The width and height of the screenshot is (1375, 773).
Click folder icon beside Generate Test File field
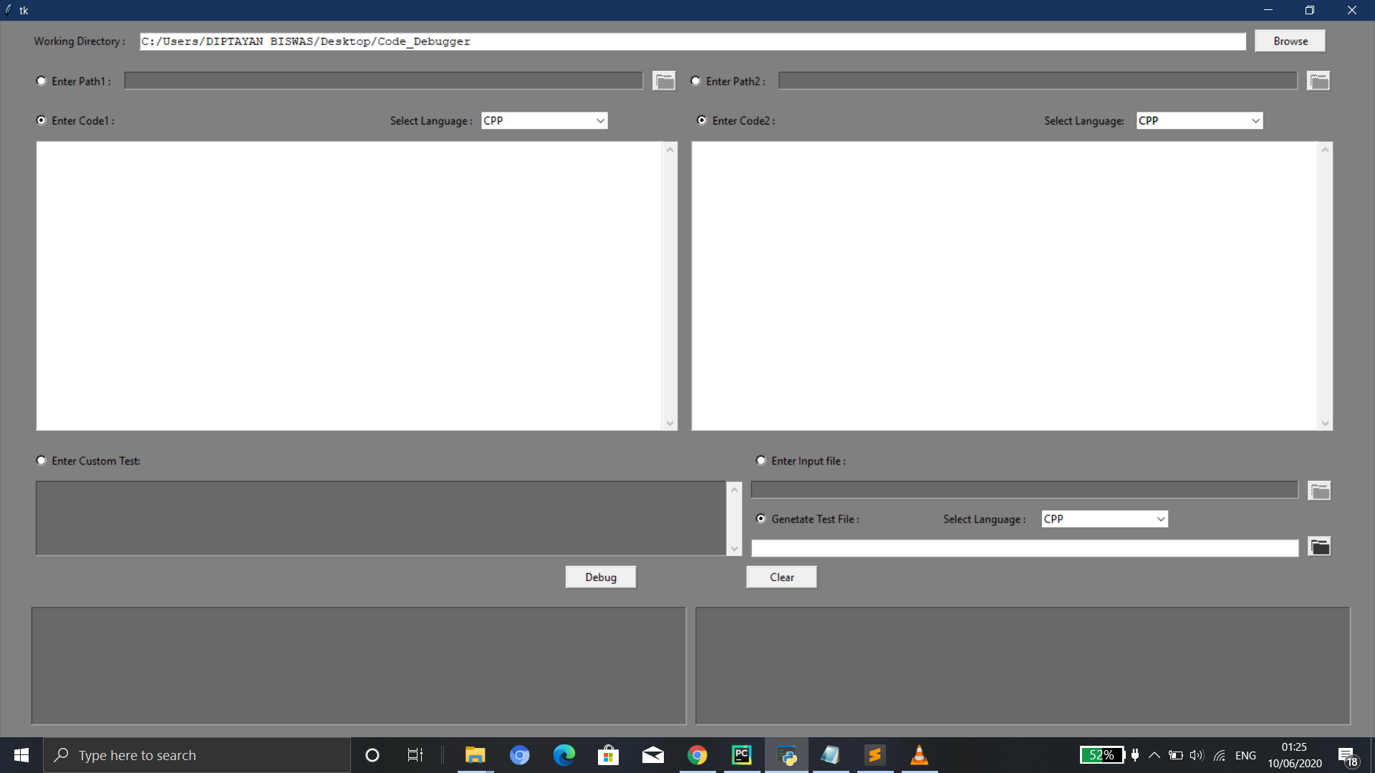pyautogui.click(x=1319, y=547)
